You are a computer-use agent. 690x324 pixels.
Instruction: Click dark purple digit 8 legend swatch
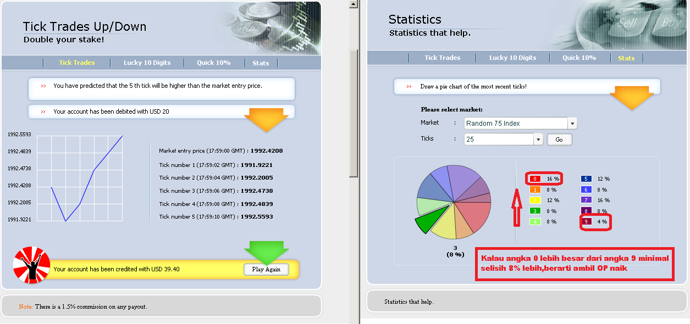[587, 211]
